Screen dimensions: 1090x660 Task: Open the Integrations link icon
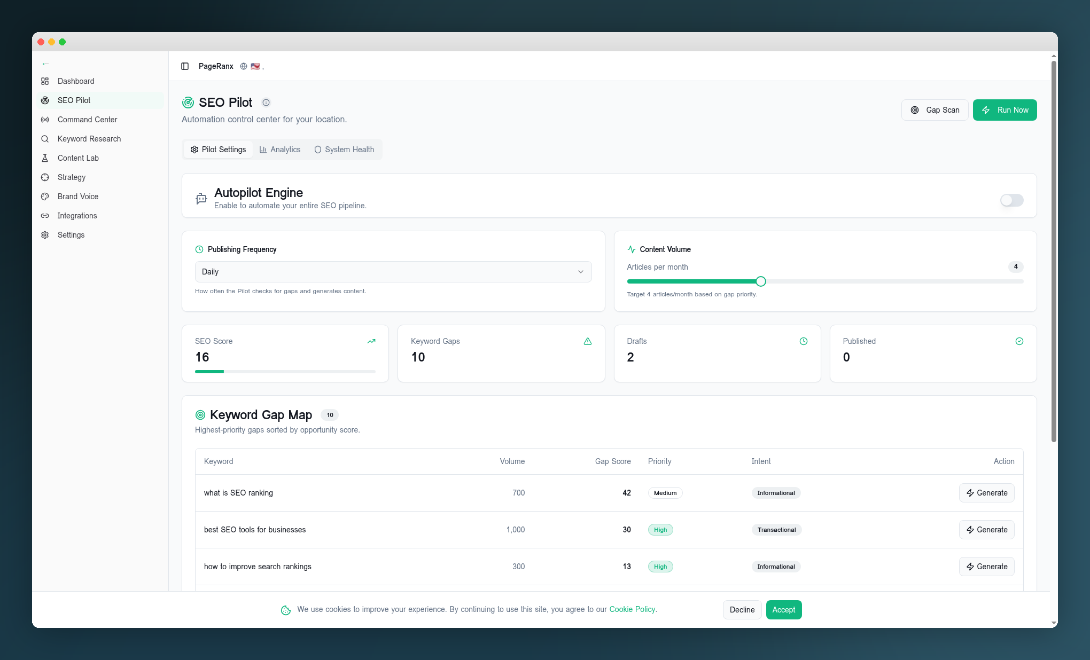click(x=45, y=216)
